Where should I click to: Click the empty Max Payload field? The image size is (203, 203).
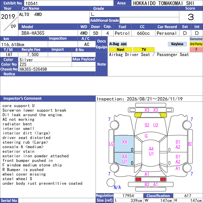[x=84, y=64]
